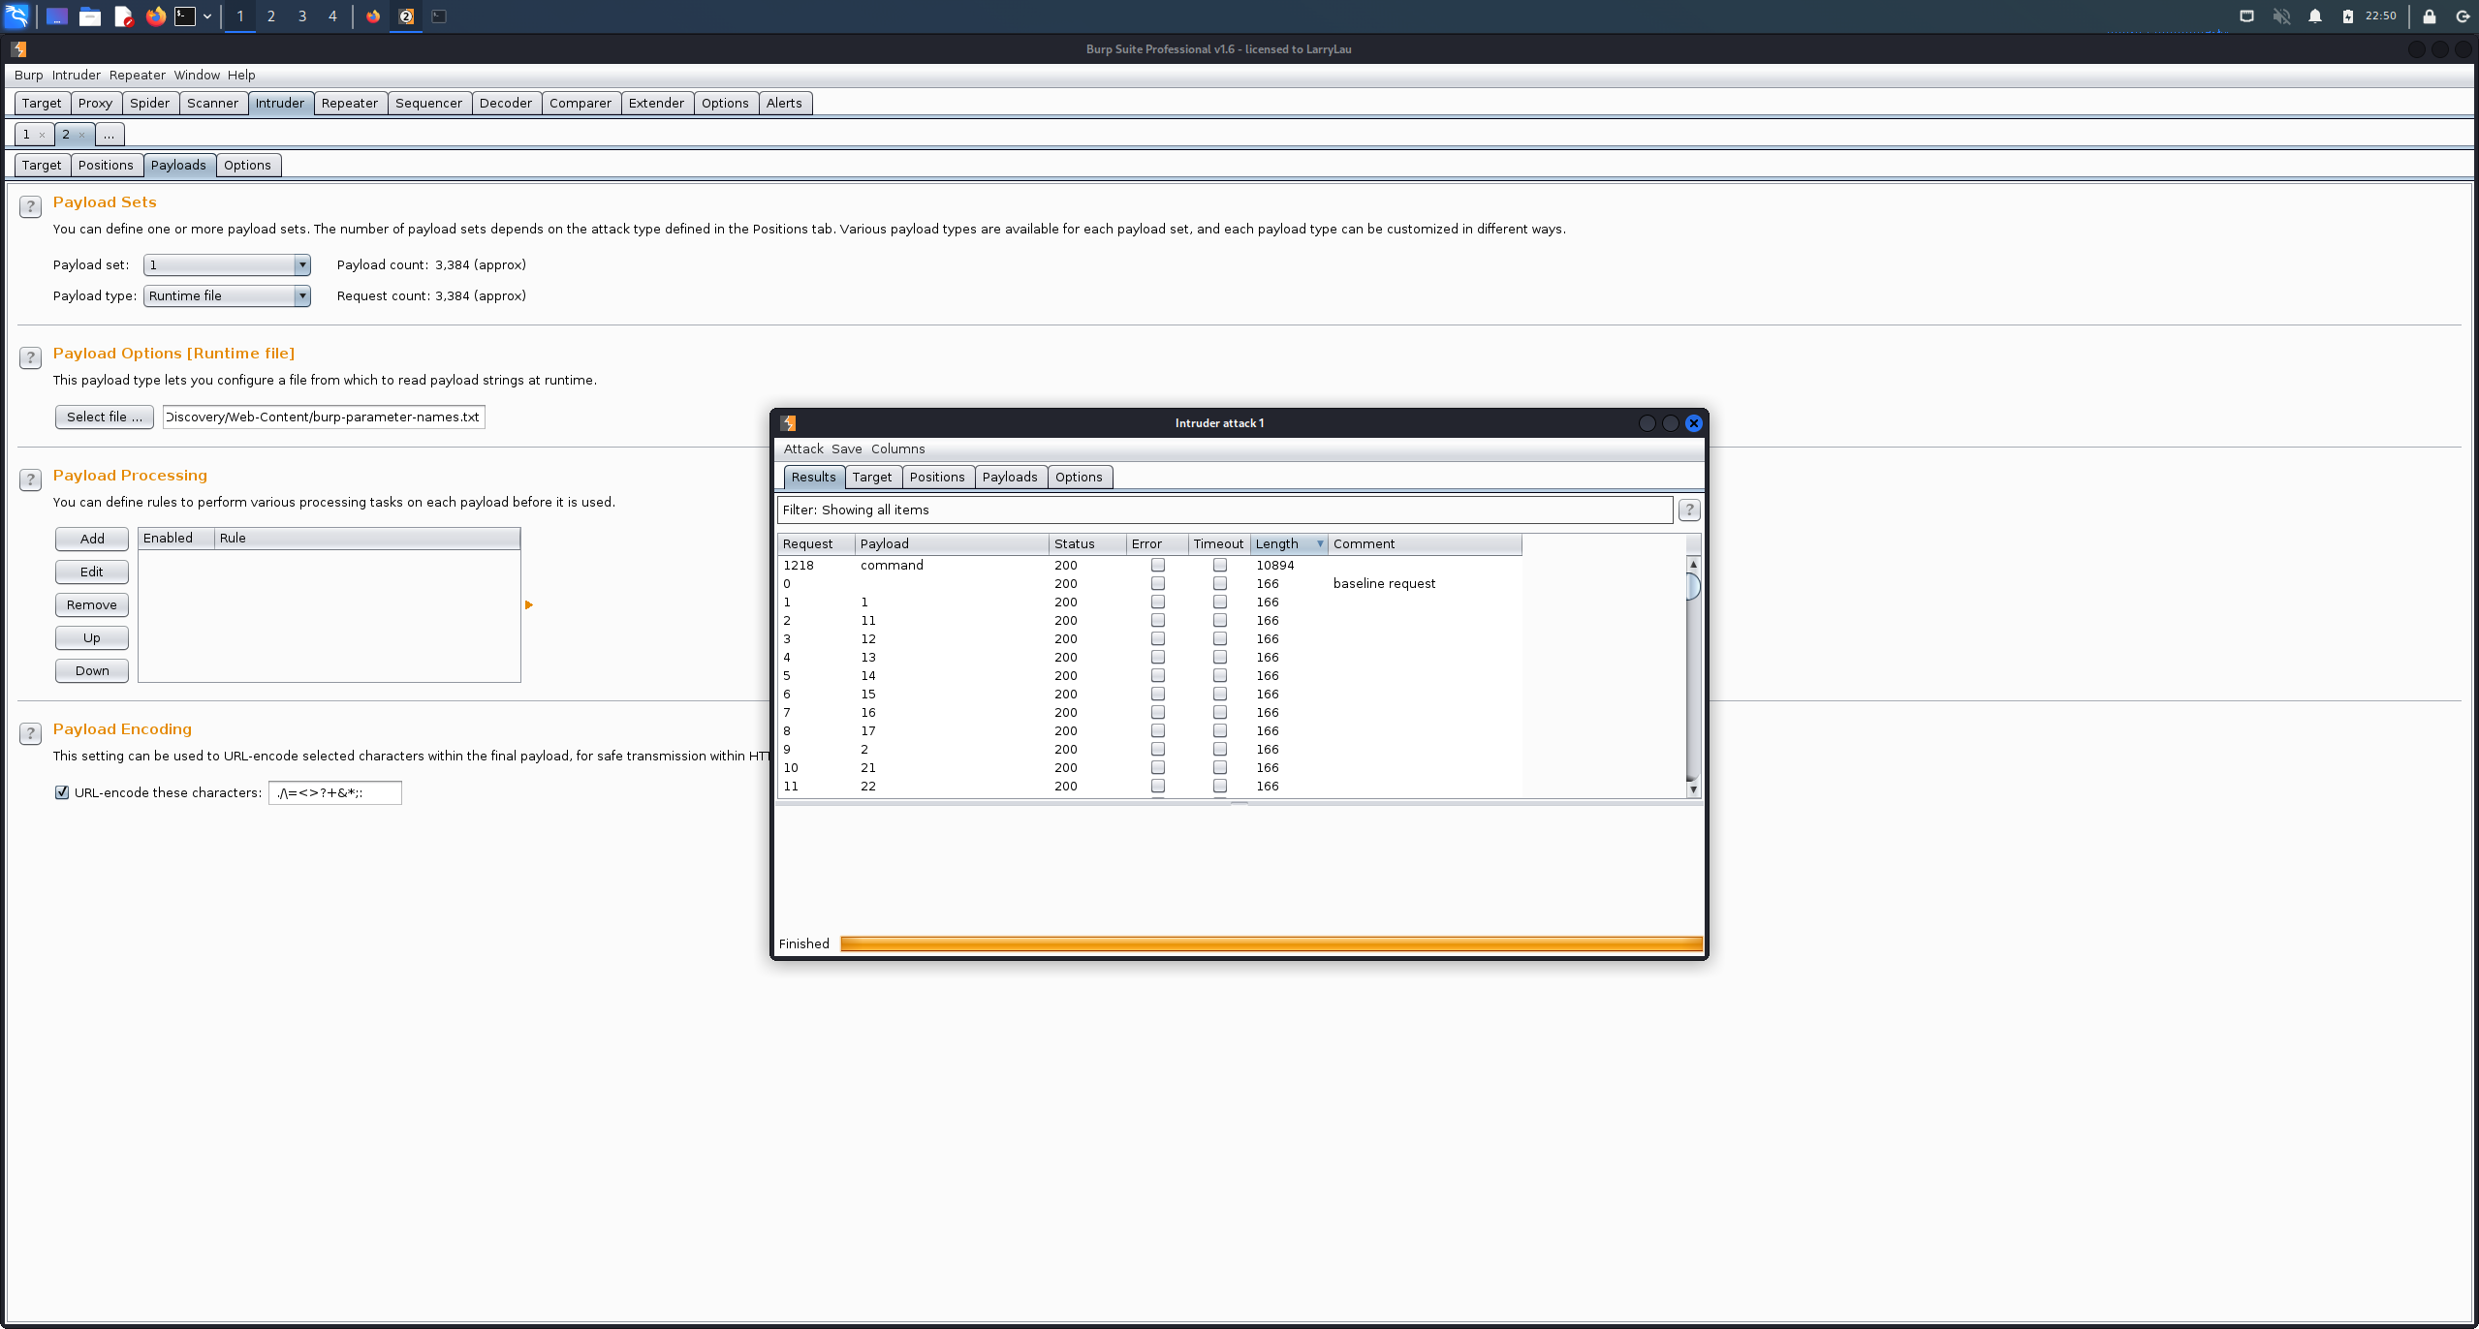Image resolution: width=2479 pixels, height=1329 pixels.
Task: Click Add in Payload Processing
Action: click(x=92, y=539)
